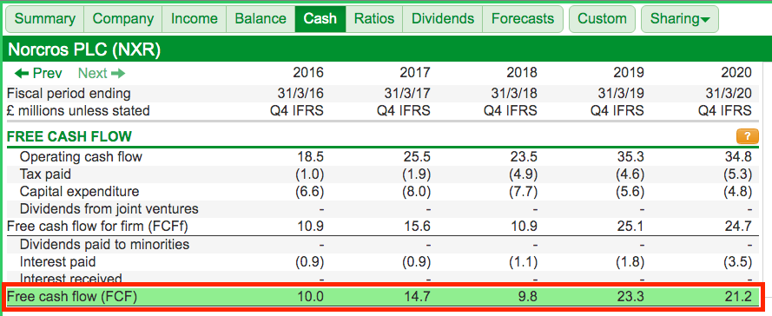Screen dimensions: 772x316
Task: Select the 2020 column header
Action: click(x=736, y=73)
